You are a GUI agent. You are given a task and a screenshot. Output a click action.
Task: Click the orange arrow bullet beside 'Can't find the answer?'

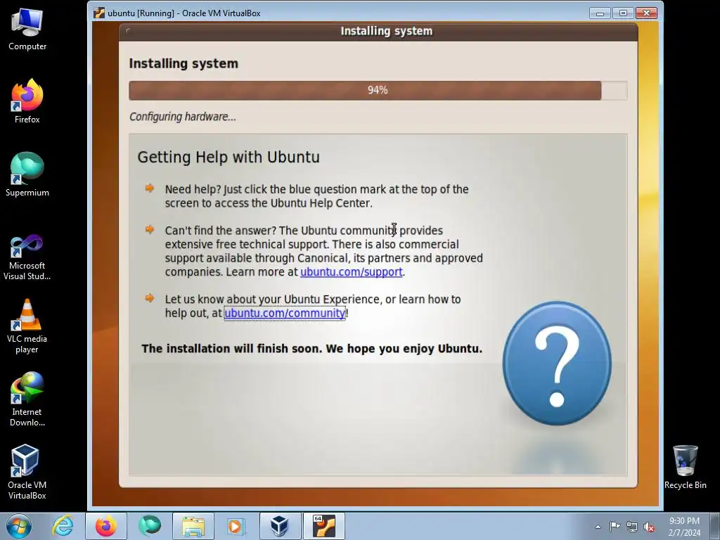[x=150, y=229]
